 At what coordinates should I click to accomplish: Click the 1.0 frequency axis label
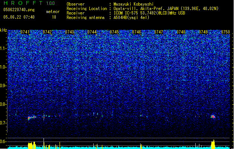pos(3,67)
